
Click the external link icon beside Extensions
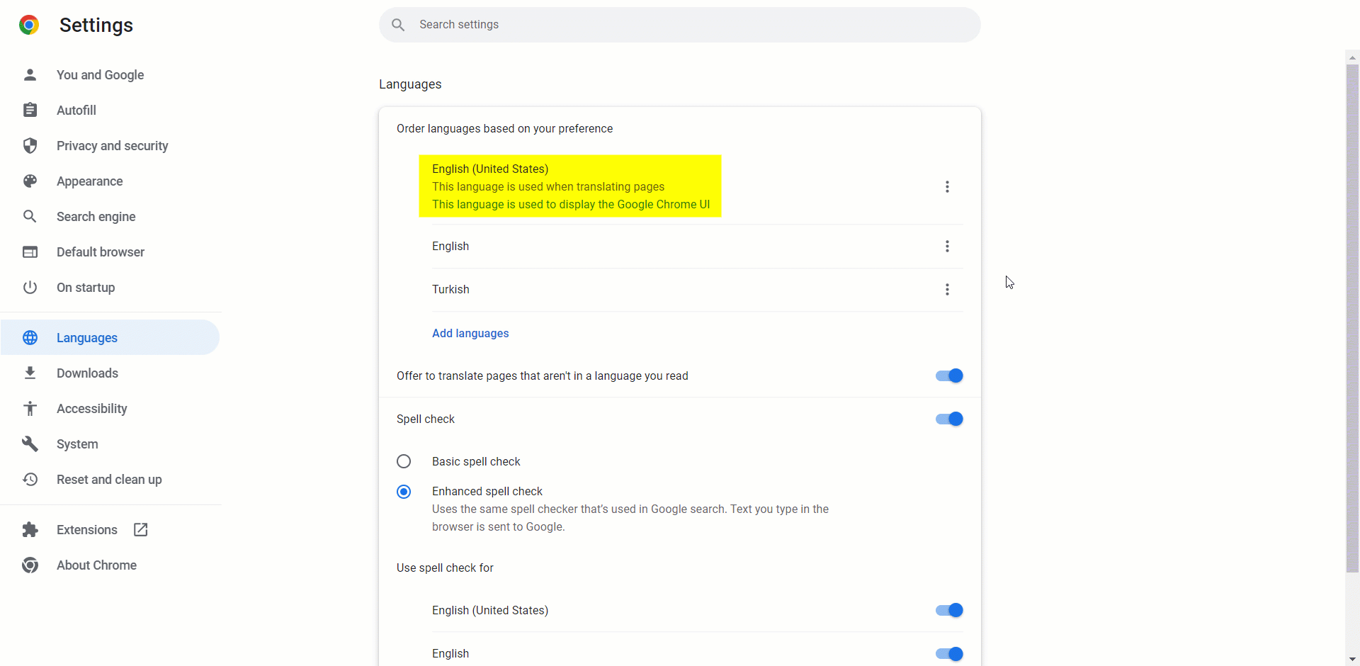[140, 529]
